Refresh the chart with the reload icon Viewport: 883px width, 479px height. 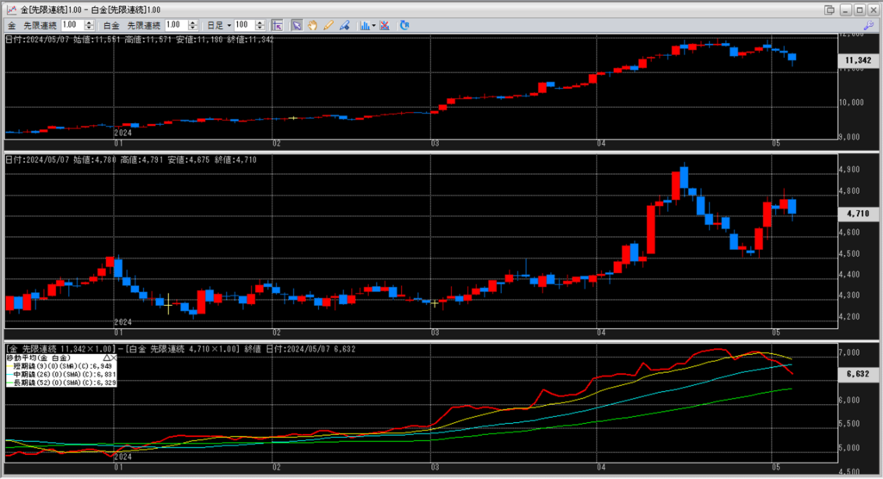pos(405,26)
